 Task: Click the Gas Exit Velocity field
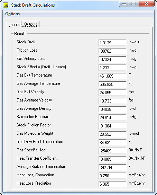click(112, 92)
